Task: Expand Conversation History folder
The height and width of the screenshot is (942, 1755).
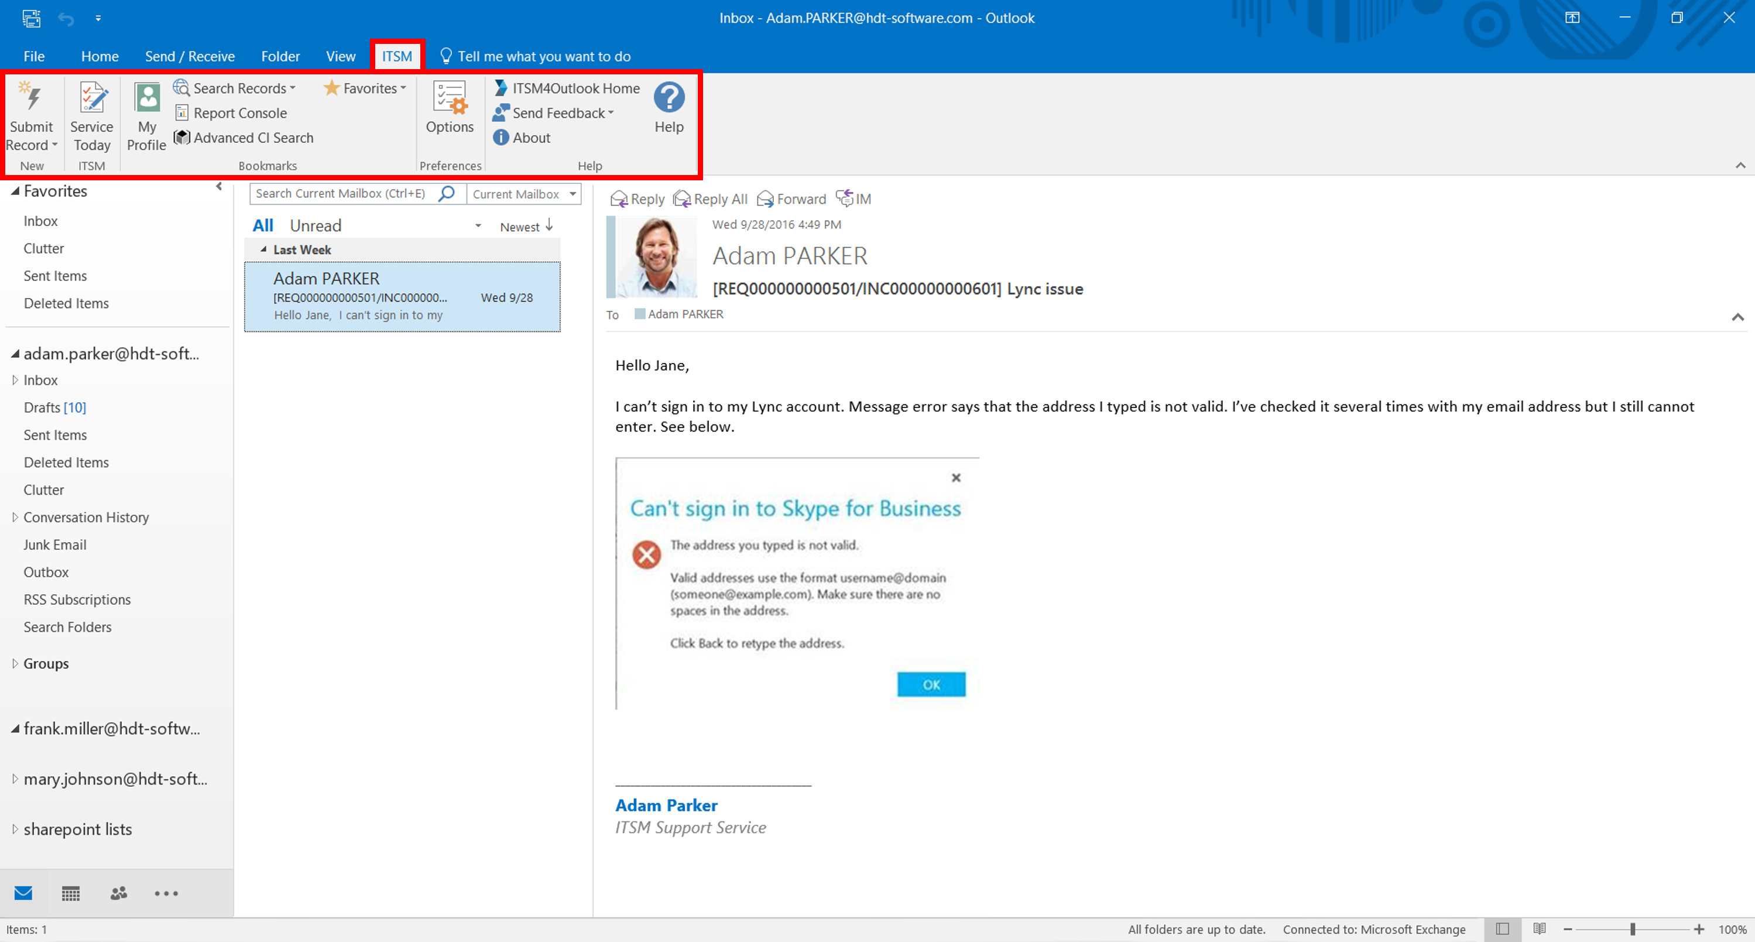Action: click(x=14, y=517)
